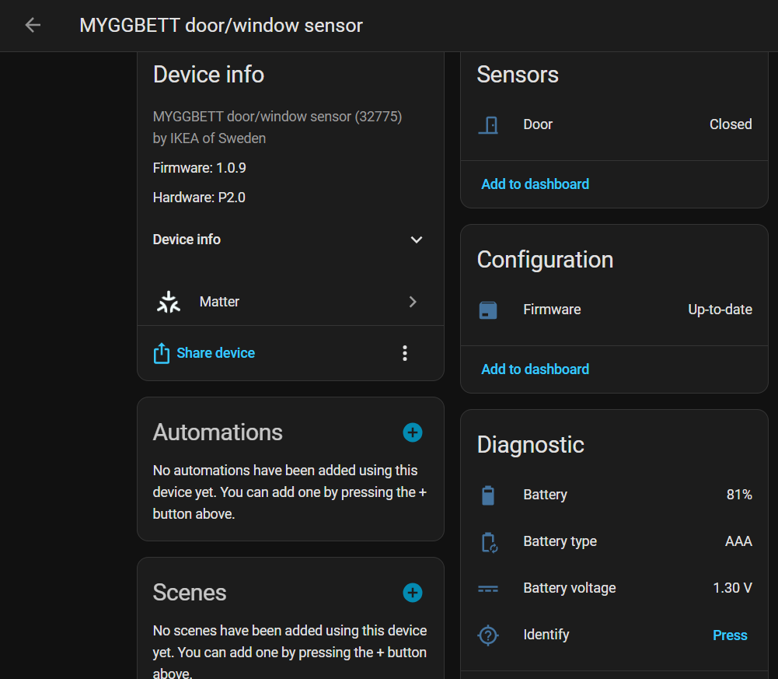Open the three-dot device menu
Image resolution: width=778 pixels, height=679 pixels.
pos(405,353)
